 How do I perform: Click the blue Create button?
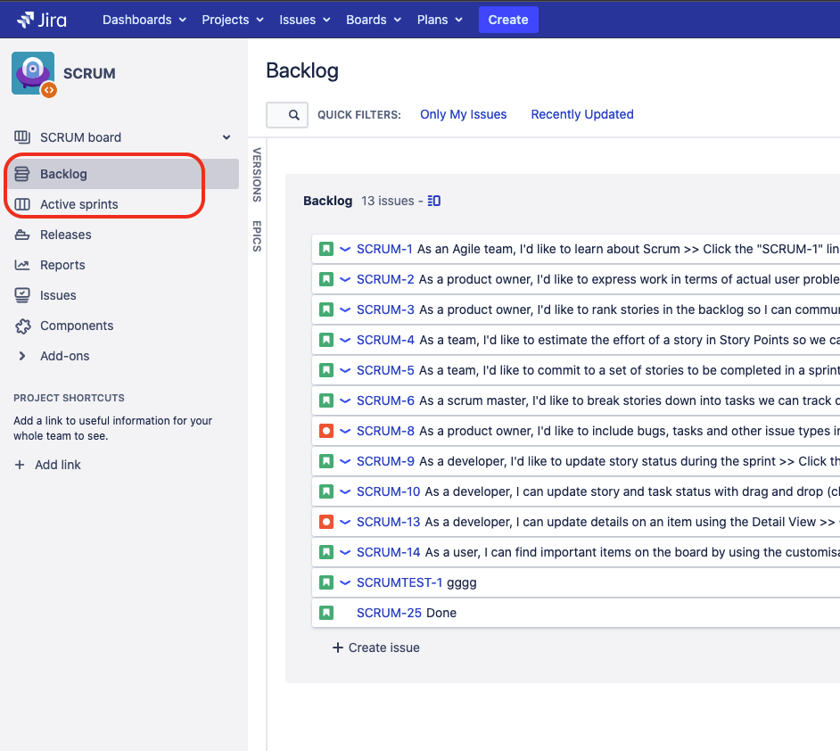(x=508, y=20)
